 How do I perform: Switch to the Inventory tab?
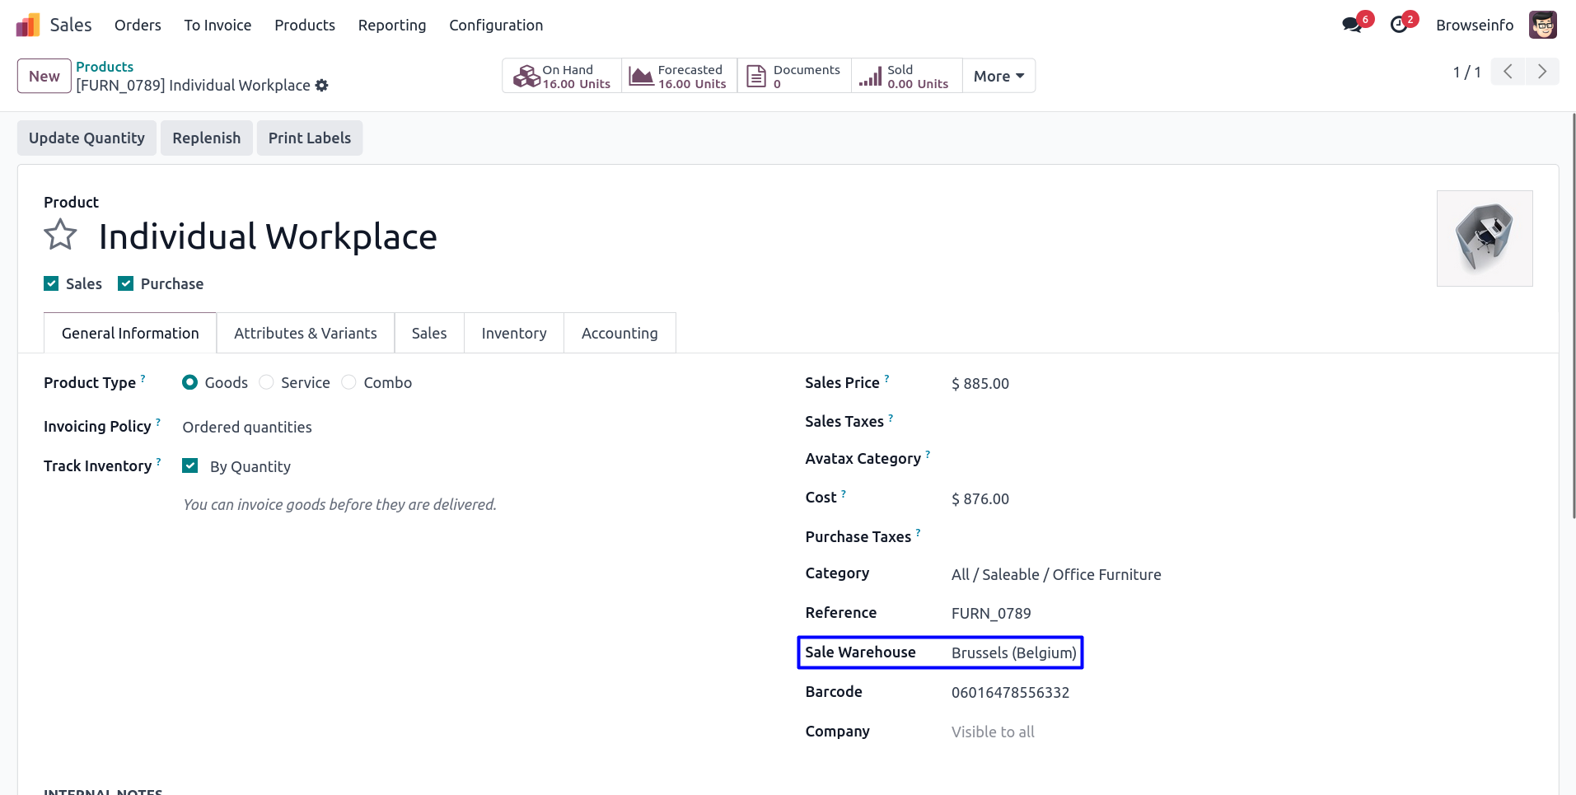513,333
